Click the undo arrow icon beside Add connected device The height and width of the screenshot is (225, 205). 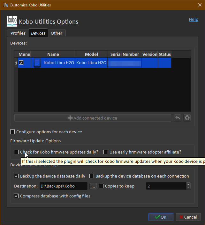(x=178, y=118)
